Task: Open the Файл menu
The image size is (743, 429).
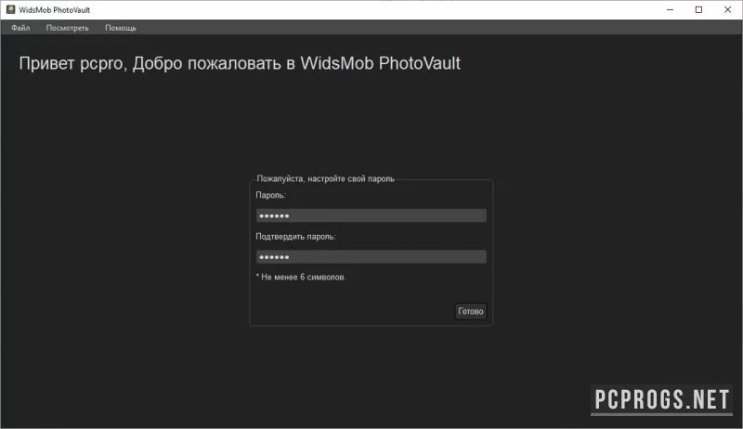Action: (x=20, y=28)
